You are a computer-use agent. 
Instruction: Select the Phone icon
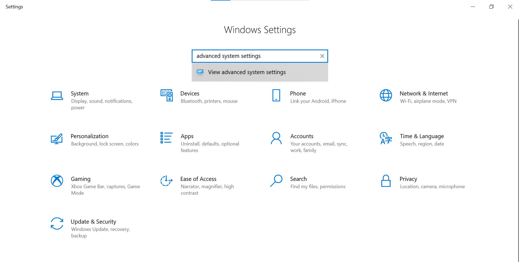pos(276,95)
